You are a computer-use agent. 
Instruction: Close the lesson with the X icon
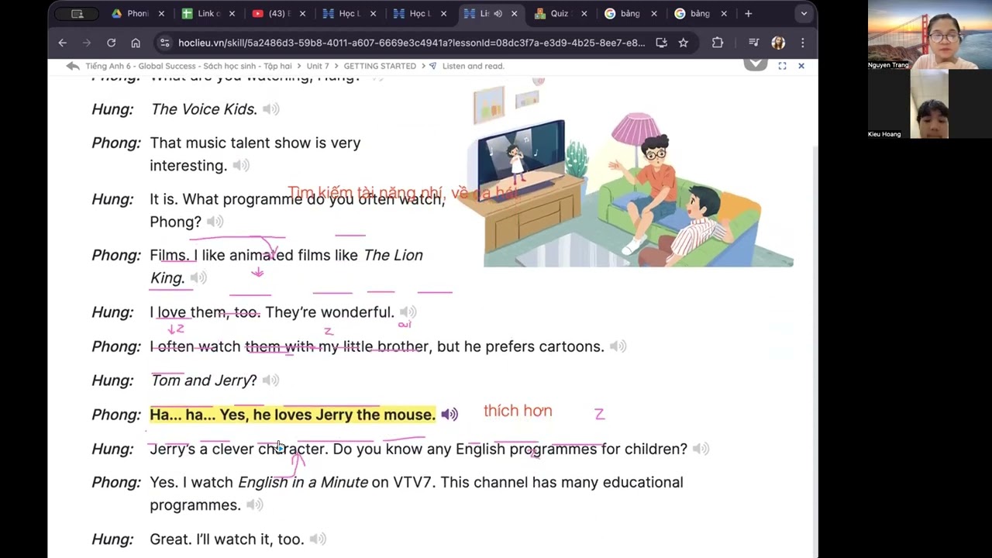[x=801, y=66]
